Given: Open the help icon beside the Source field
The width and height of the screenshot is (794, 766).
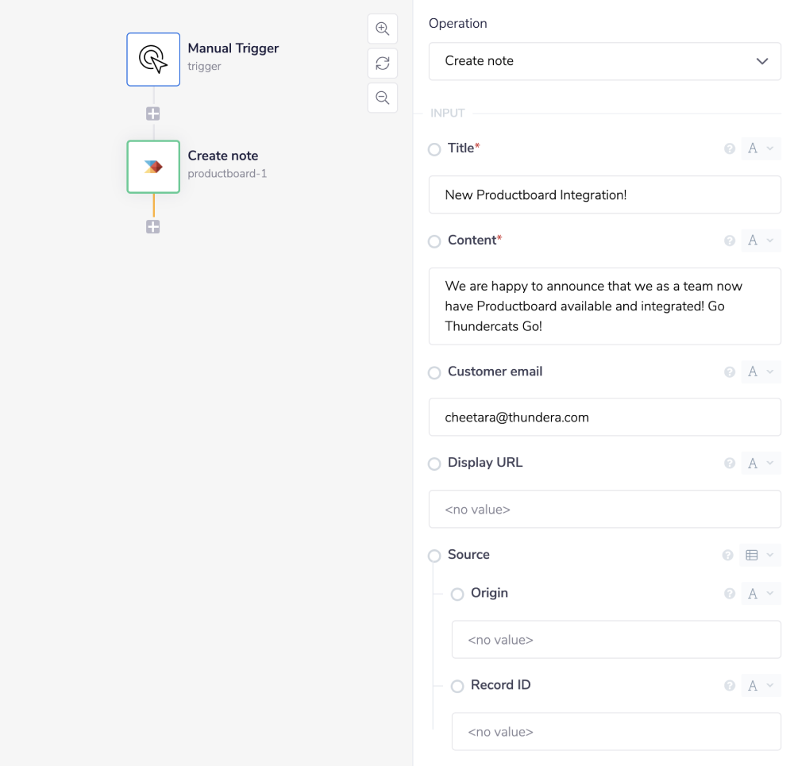Looking at the screenshot, I should coord(727,555).
